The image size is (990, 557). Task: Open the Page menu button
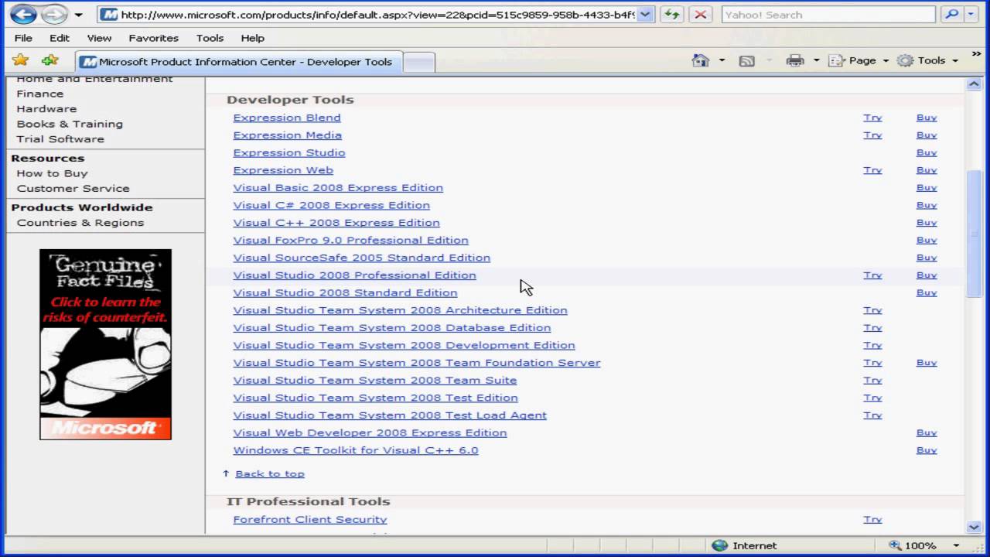(x=859, y=60)
